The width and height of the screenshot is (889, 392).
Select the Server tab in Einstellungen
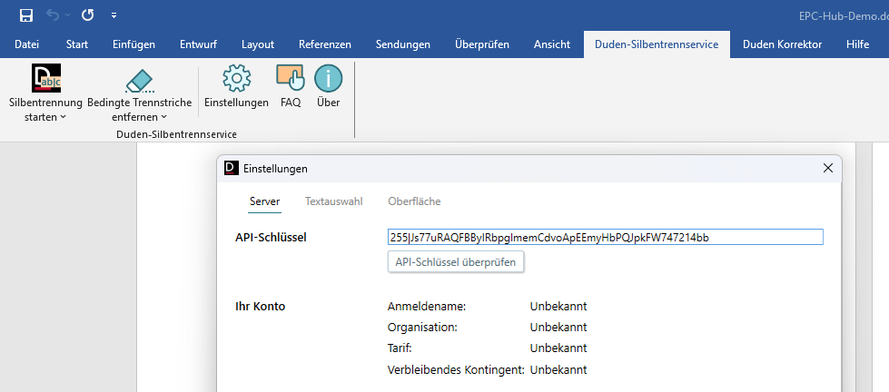coord(265,201)
